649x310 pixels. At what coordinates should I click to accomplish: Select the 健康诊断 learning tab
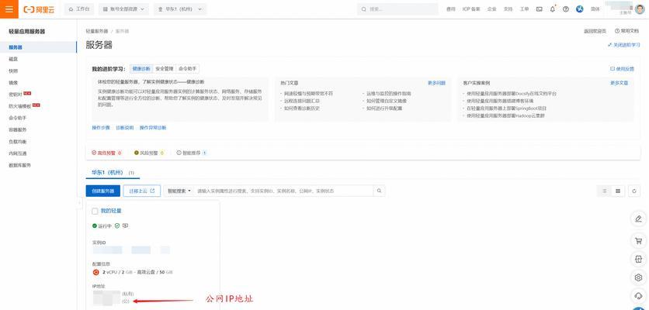click(141, 69)
